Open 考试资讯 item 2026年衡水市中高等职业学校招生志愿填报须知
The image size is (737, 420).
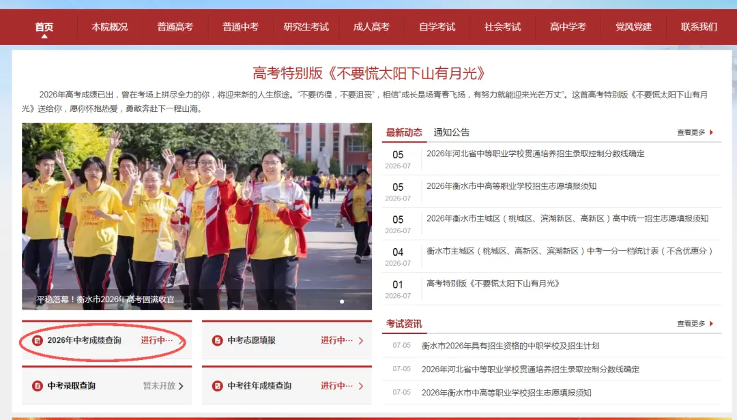pos(506,393)
